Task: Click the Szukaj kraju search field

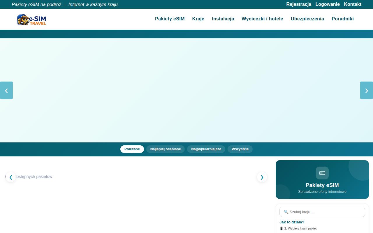Action: 322,212
